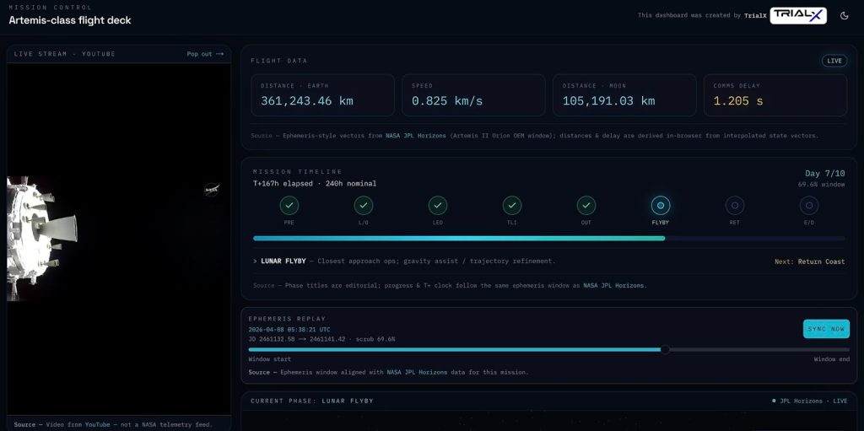The height and width of the screenshot is (431, 864).
Task: Select the active FLYBY milestone icon
Action: (661, 205)
